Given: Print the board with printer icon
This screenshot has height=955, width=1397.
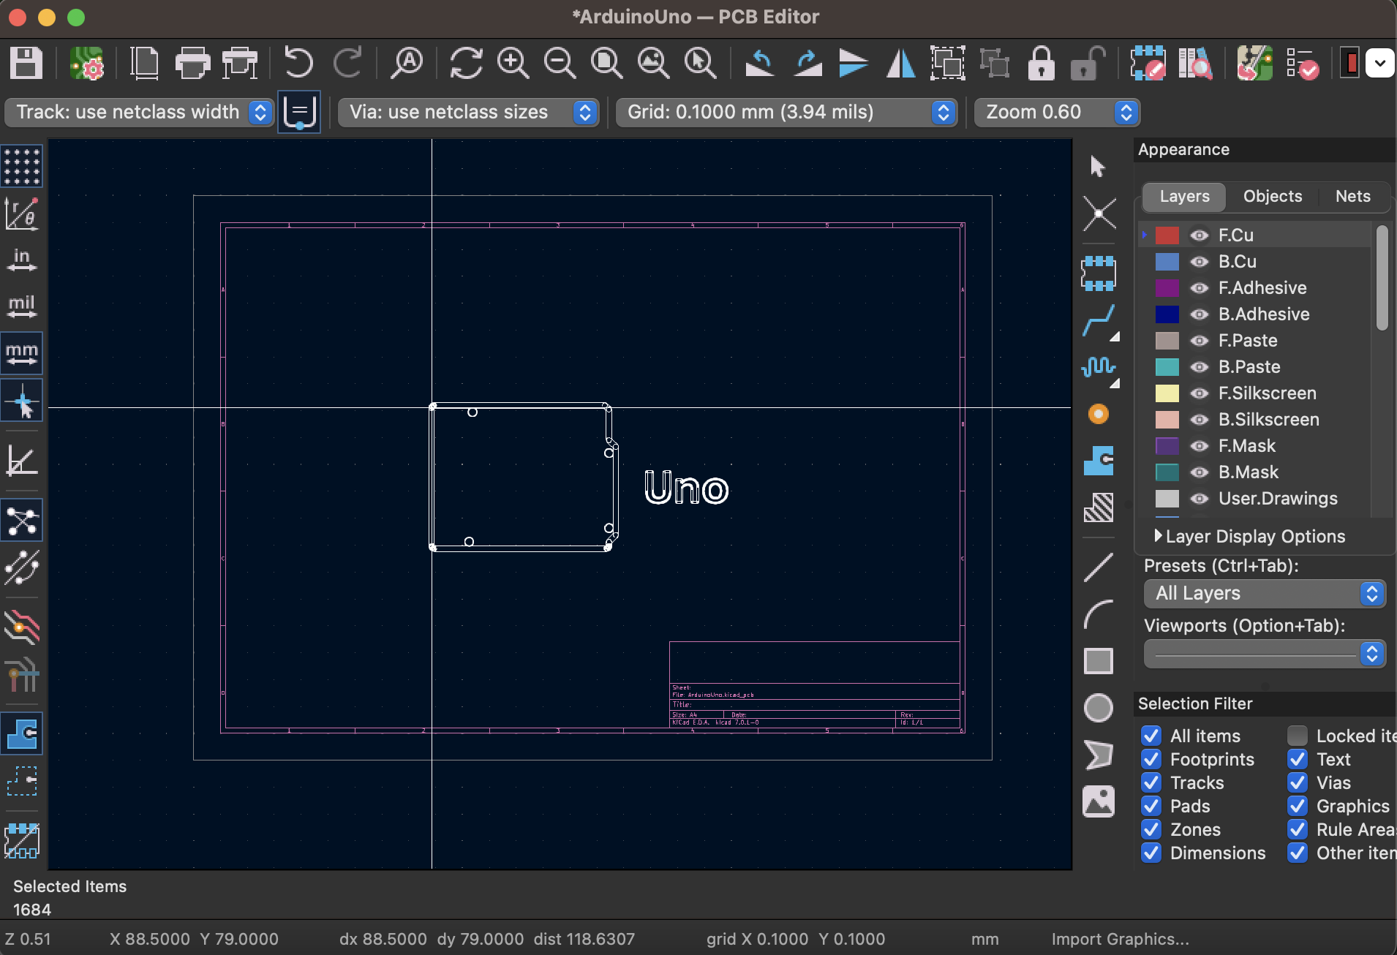Looking at the screenshot, I should [x=192, y=63].
